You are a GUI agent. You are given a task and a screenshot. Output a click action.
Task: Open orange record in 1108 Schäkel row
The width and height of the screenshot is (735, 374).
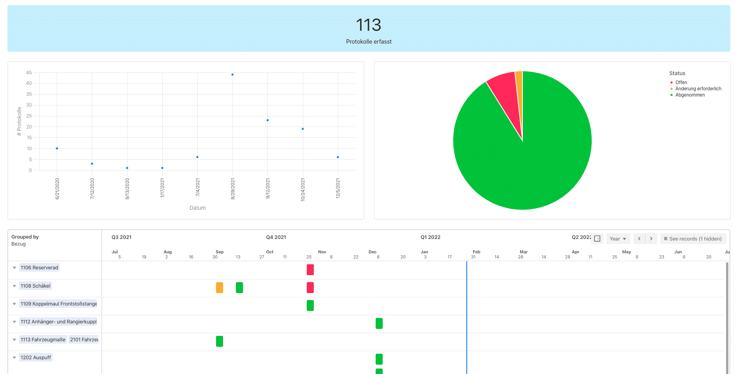[x=220, y=288]
